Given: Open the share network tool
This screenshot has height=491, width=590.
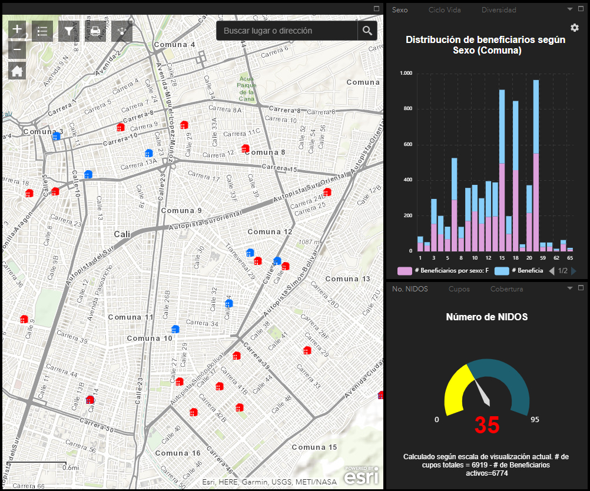Looking at the screenshot, I should 121,31.
